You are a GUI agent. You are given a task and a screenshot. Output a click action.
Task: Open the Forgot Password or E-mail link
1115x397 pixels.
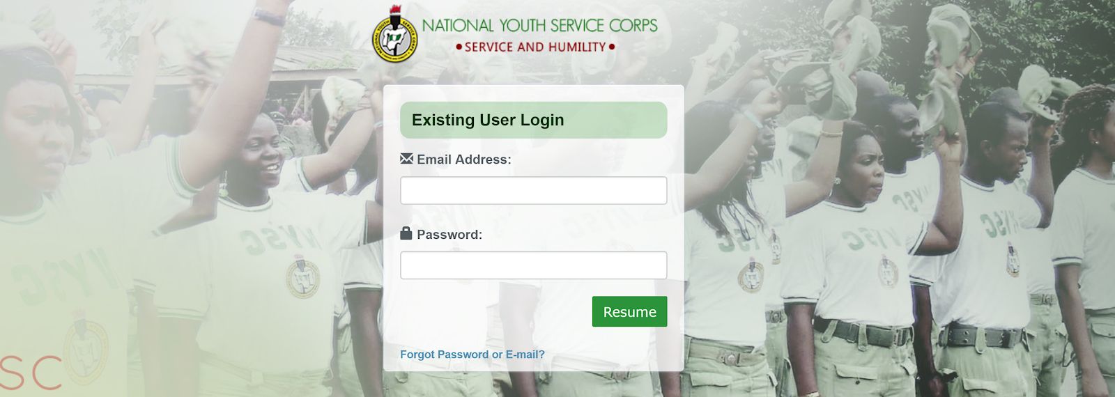472,355
